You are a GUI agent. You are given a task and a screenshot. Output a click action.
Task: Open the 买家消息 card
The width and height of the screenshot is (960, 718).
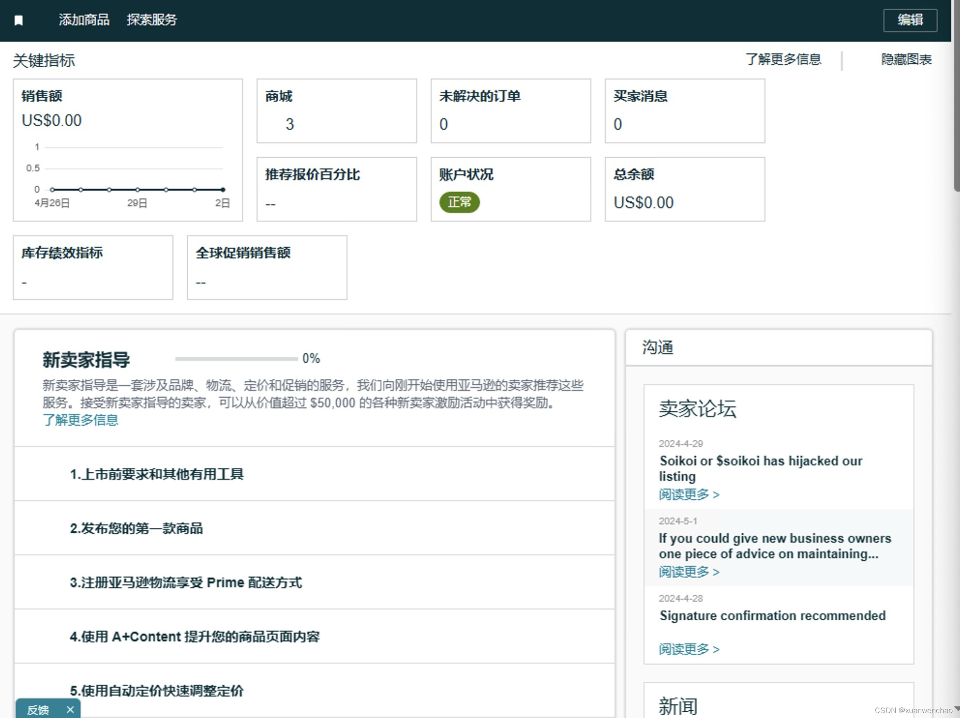tap(684, 111)
